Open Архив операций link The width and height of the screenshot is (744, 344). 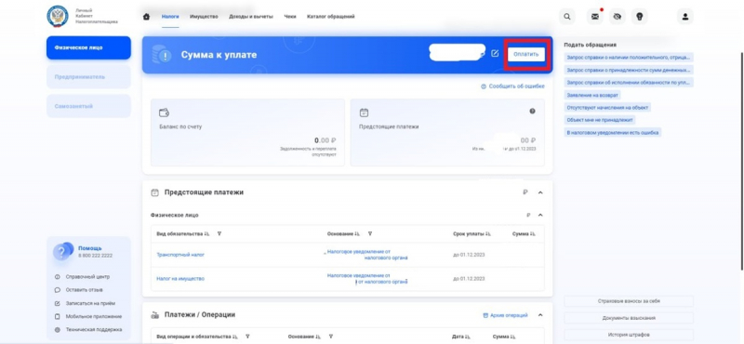(505, 315)
